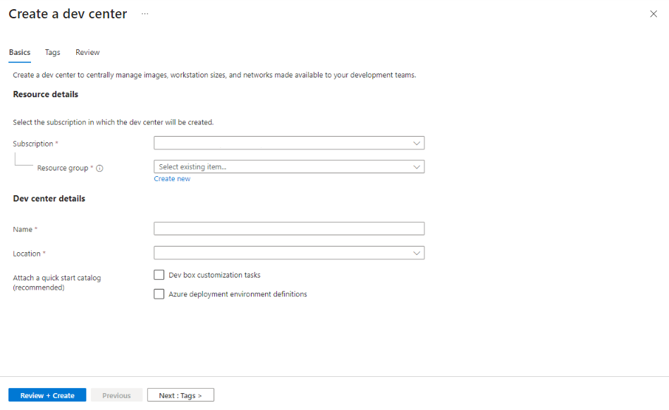Click the Dev box customization tasks label

pyautogui.click(x=214, y=275)
